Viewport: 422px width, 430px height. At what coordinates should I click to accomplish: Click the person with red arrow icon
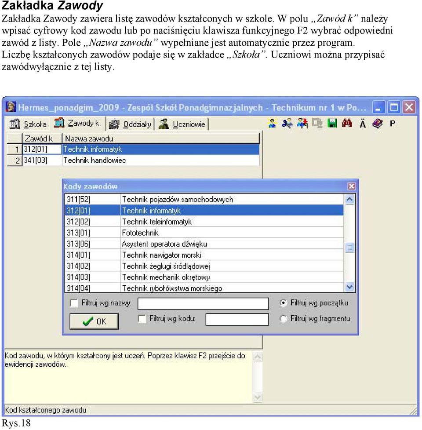pos(302,124)
